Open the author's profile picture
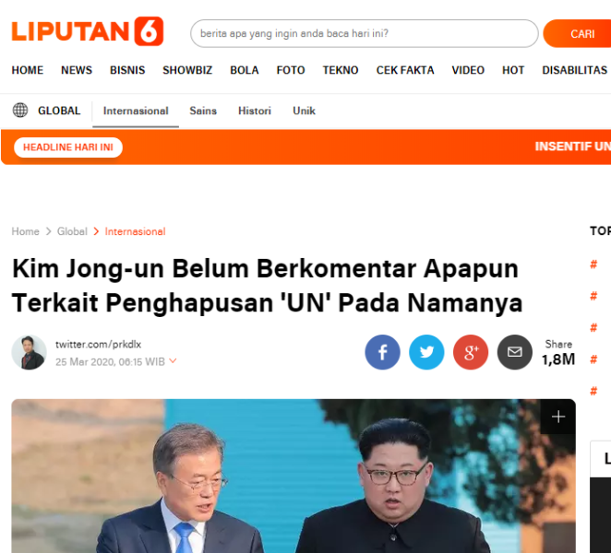 pyautogui.click(x=29, y=352)
